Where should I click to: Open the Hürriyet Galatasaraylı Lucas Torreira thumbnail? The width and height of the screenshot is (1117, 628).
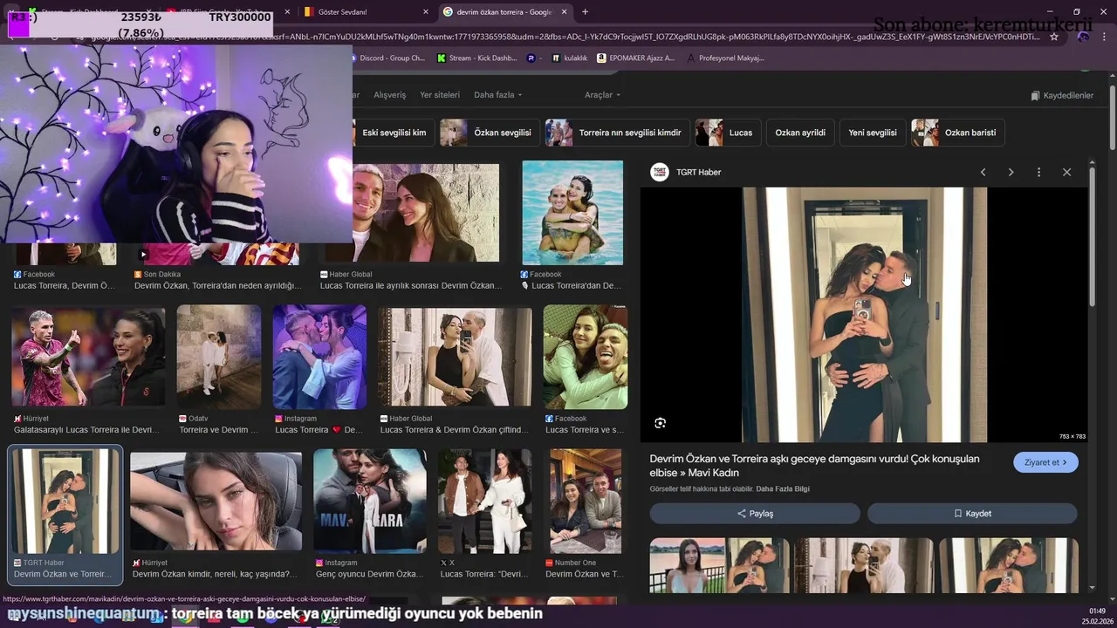click(x=88, y=357)
